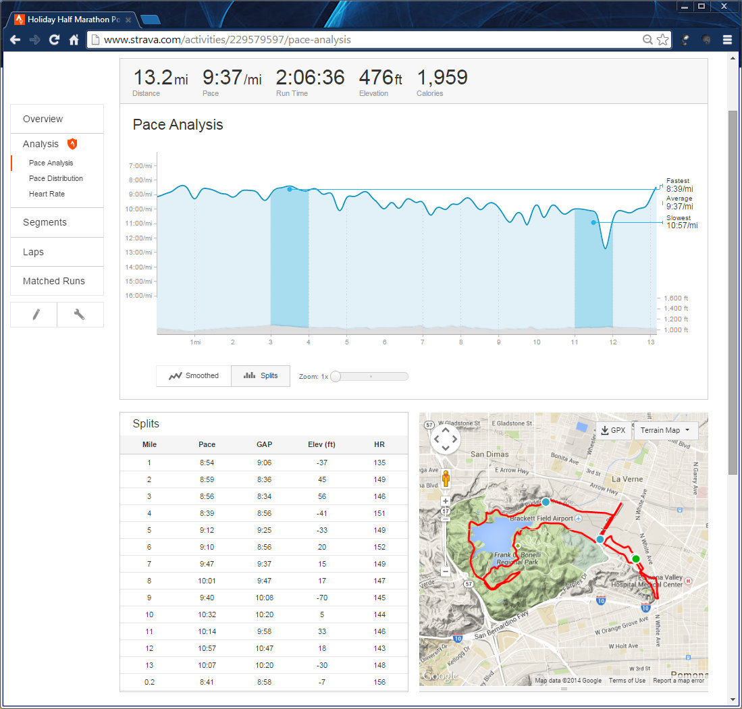This screenshot has height=709, width=742.
Task: Expand the Terrain Map dropdown
Action: click(666, 430)
